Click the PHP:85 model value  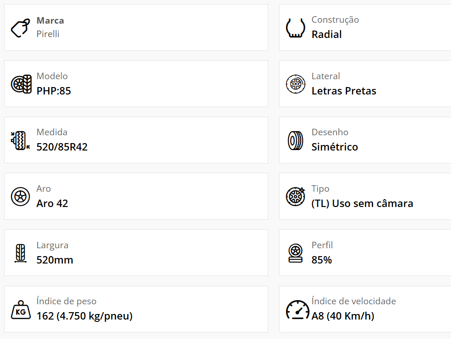[54, 91]
